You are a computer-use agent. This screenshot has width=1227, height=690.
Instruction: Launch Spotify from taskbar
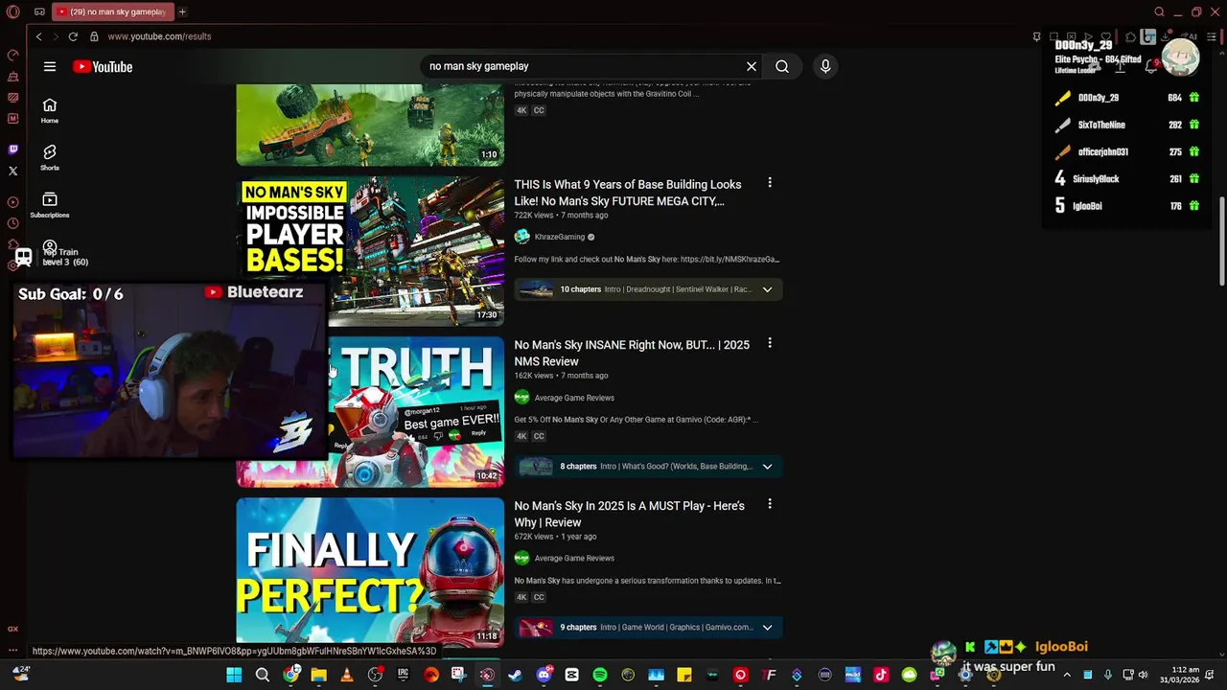tap(600, 675)
